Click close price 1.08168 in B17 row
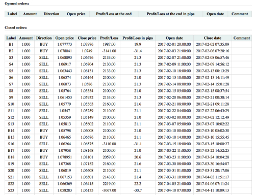 87,150
